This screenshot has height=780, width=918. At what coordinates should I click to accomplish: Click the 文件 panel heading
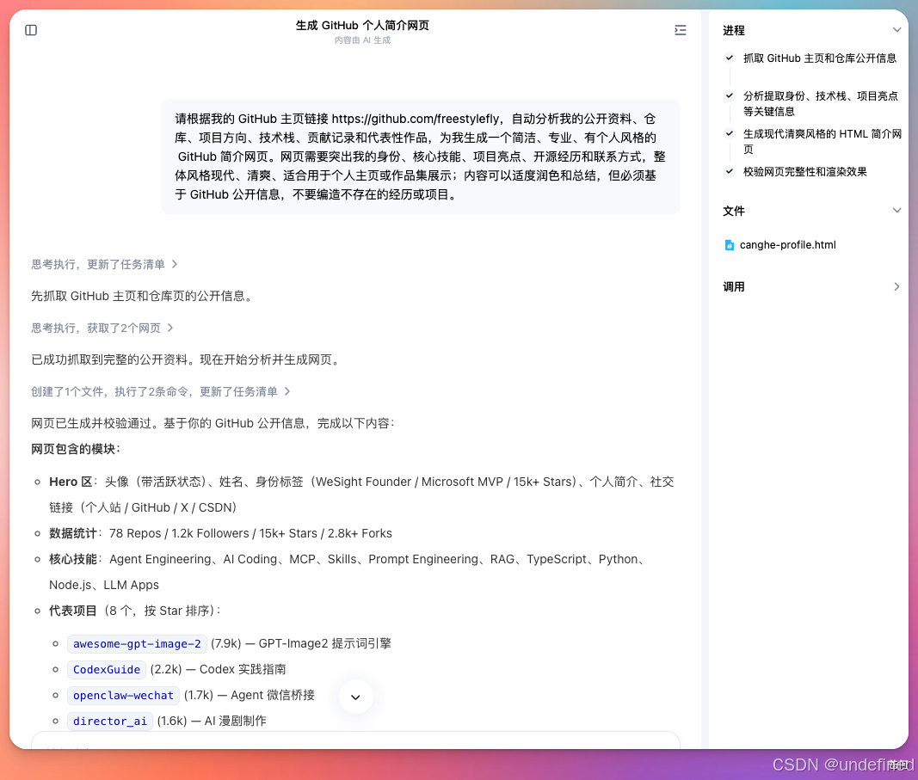(x=734, y=212)
